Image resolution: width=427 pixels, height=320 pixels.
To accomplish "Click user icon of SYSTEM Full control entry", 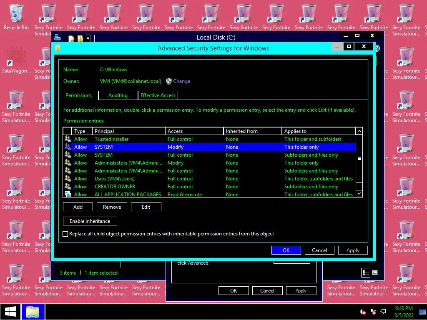I will click(68, 155).
